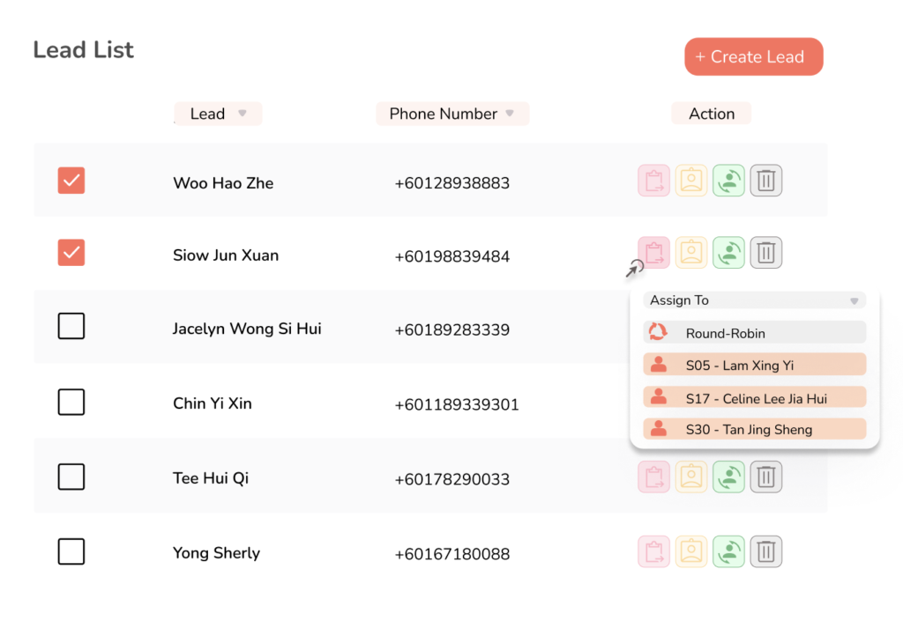Expand the Phone Number column dropdown

tap(509, 114)
